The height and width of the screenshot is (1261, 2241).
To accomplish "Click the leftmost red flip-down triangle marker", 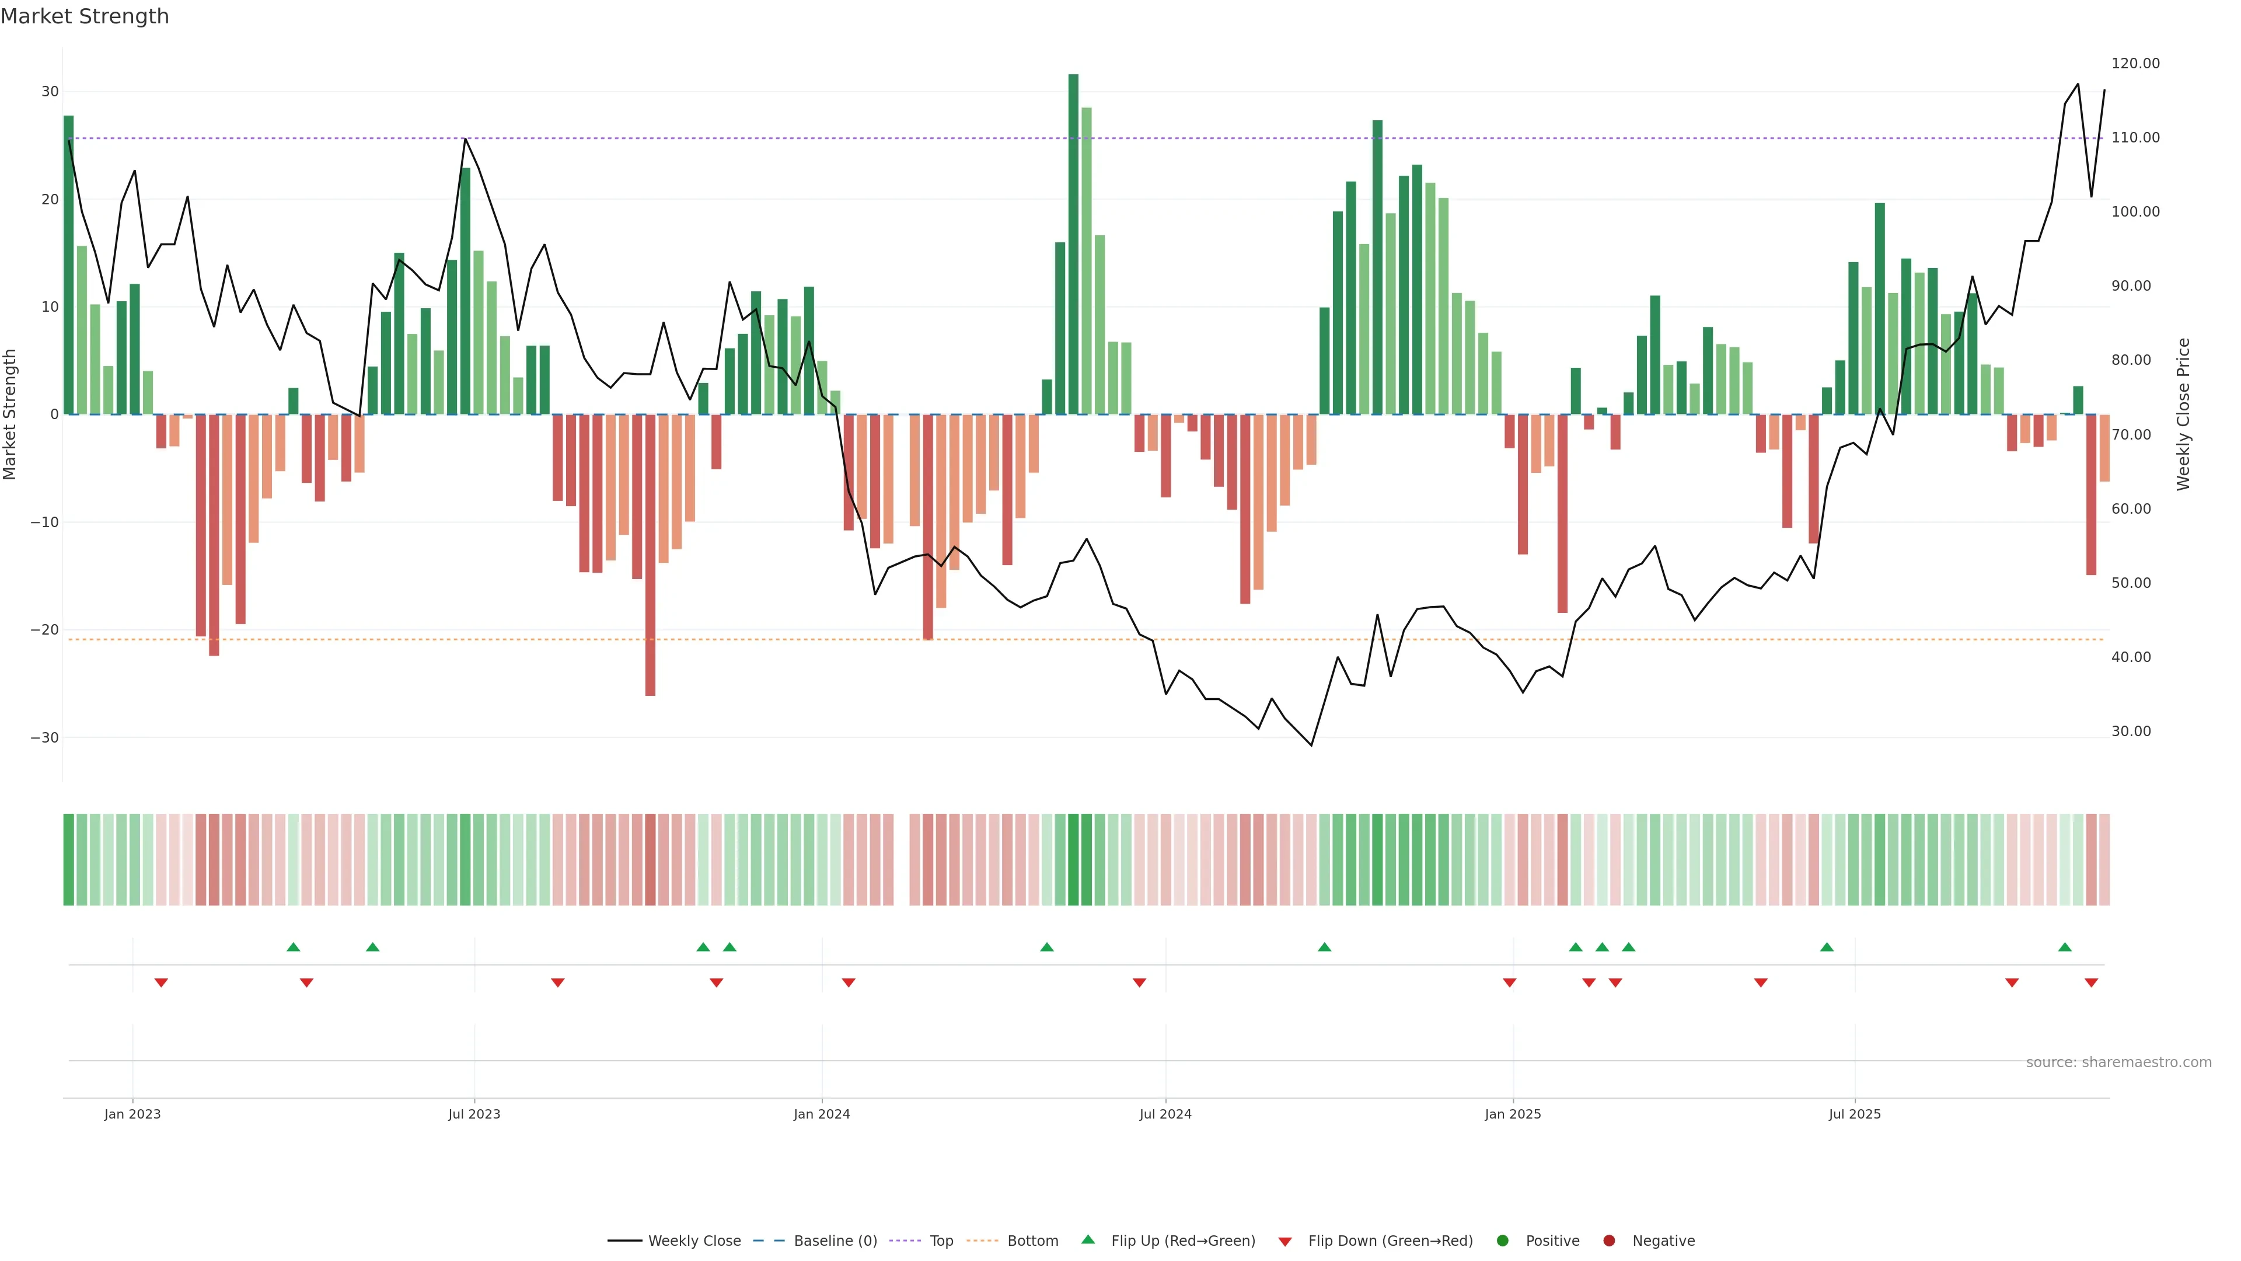I will (161, 983).
